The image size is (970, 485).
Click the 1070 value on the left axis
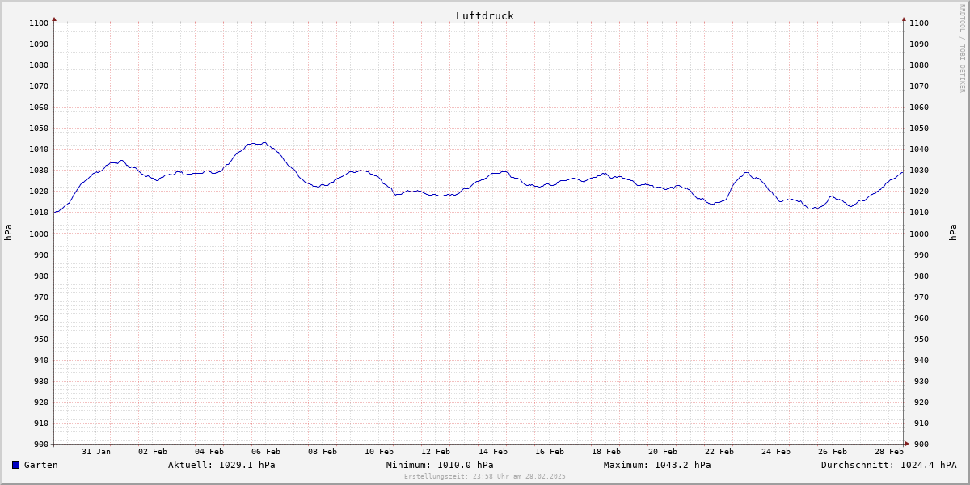click(x=39, y=86)
